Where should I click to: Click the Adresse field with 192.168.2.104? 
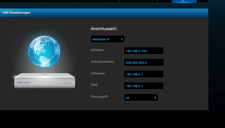click(x=144, y=51)
